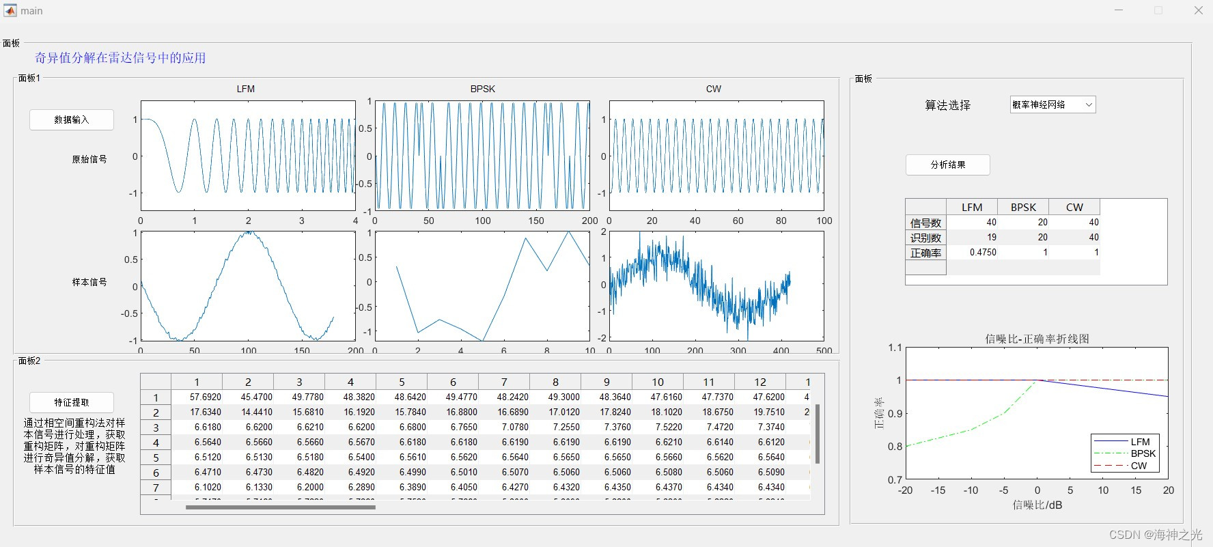Click the vertical scrollbar of the feature table

818,434
